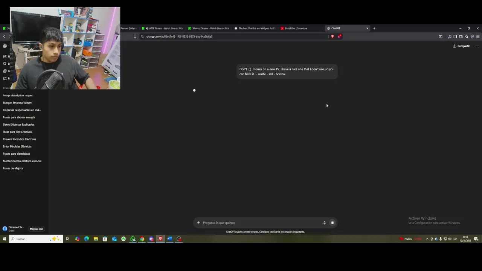Viewport: 482px width, 271px height.
Task: Open the Prevenir Incendios Eléctricos chat
Action: [x=20, y=139]
